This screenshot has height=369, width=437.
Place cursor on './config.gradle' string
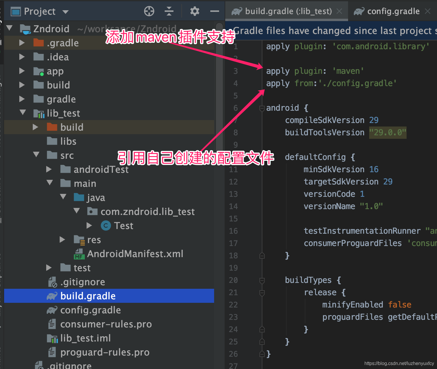[357, 83]
